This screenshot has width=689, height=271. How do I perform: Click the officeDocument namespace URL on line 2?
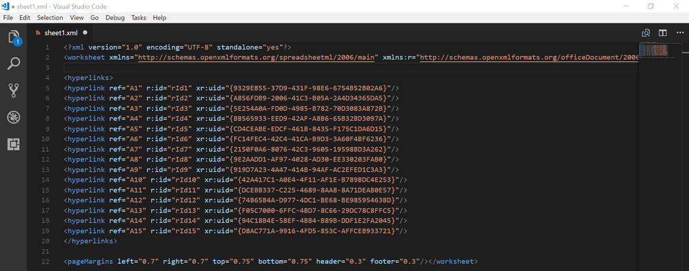[x=528, y=58]
